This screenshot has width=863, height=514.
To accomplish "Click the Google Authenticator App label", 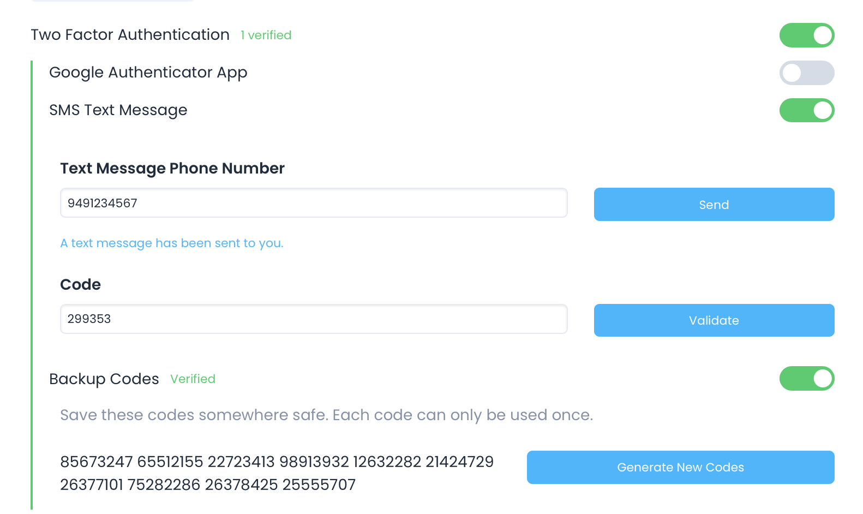I will click(x=148, y=73).
